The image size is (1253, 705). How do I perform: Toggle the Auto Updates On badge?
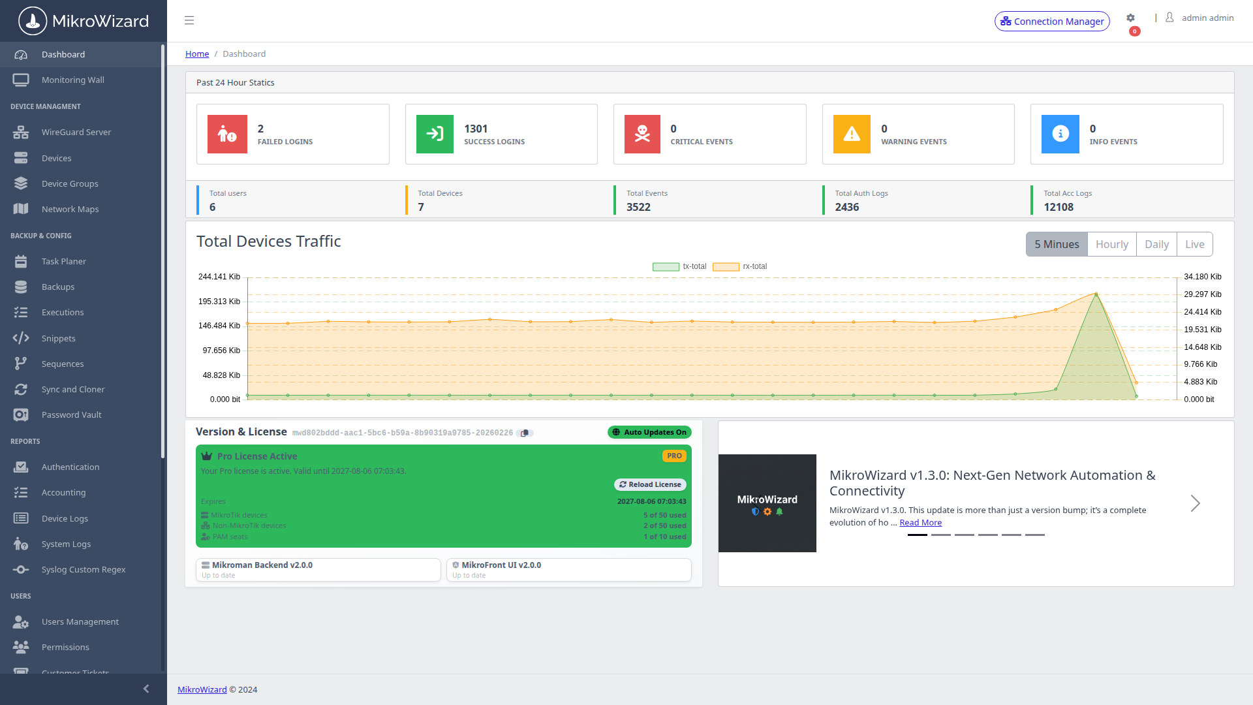coord(649,432)
